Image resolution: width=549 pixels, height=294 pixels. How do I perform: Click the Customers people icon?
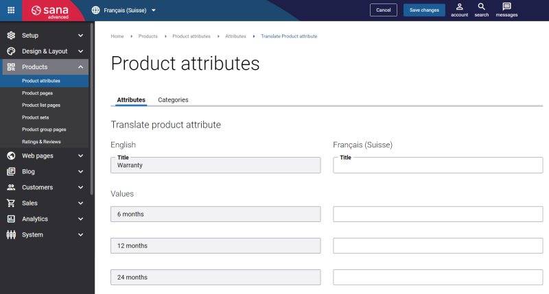pyautogui.click(x=11, y=187)
